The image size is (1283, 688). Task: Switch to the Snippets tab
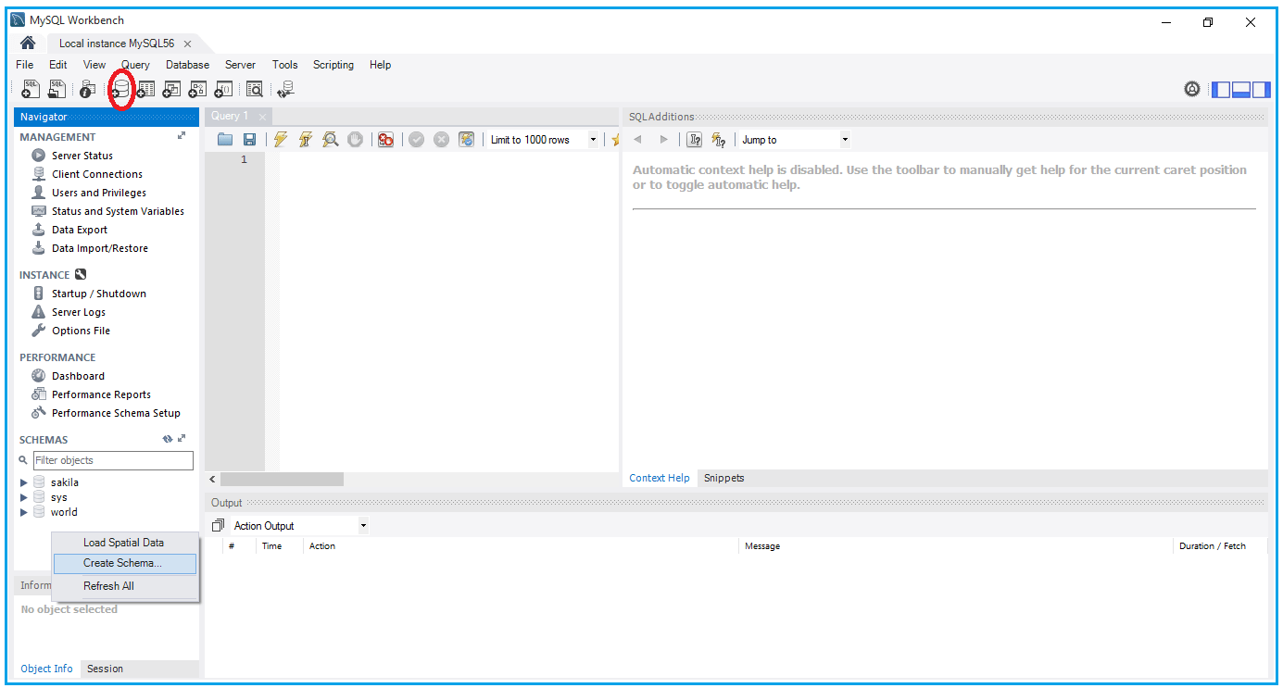[723, 478]
